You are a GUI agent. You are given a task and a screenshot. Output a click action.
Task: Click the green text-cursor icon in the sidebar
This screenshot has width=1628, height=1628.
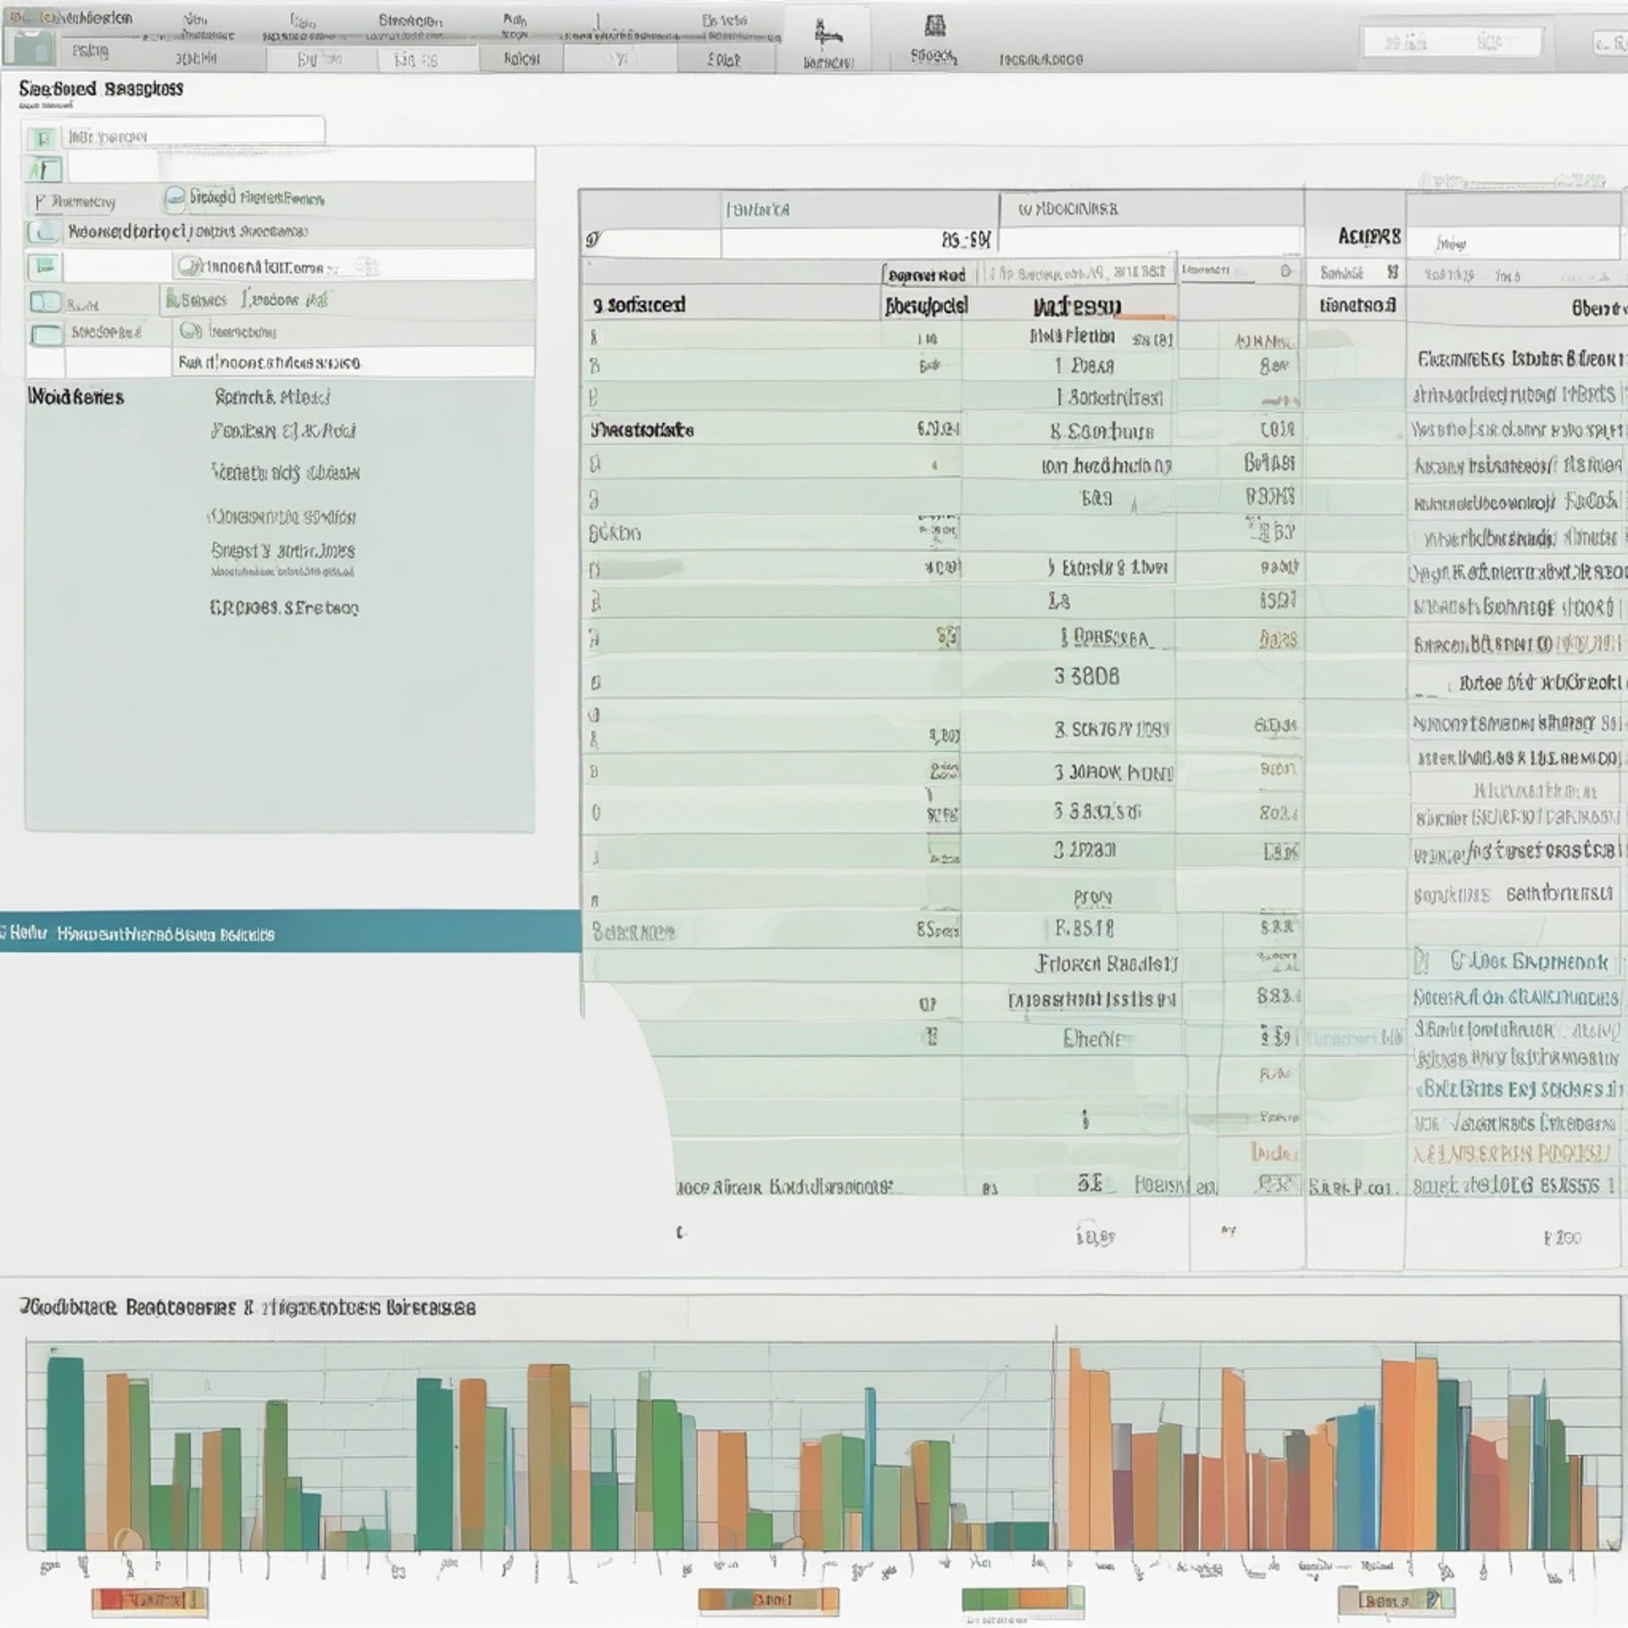point(44,170)
